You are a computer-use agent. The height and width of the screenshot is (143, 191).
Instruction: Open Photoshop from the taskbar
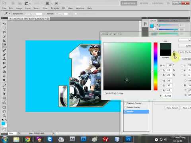click(128, 139)
